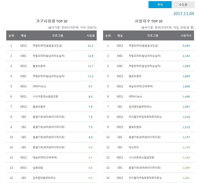
Task: Click 시니어토크쇼황금연못 in the 1,140 row
Action: pyautogui.click(x=141, y=158)
